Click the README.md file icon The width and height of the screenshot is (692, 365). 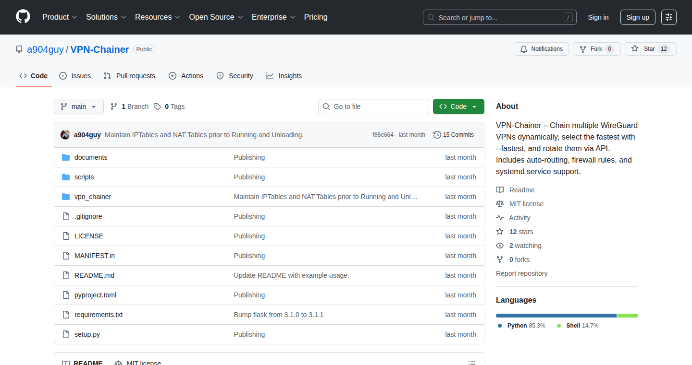click(x=66, y=275)
